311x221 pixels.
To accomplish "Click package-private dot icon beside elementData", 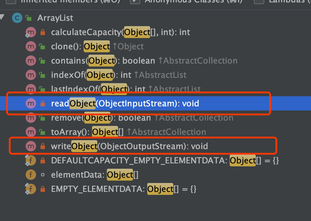I will [x=43, y=175].
